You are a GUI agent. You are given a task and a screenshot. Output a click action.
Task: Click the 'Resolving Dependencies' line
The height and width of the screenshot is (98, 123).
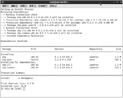point(14,12)
